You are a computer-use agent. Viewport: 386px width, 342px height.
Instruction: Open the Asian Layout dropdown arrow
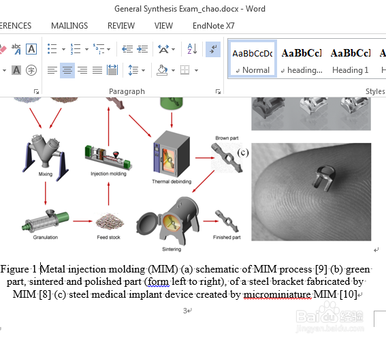click(174, 49)
